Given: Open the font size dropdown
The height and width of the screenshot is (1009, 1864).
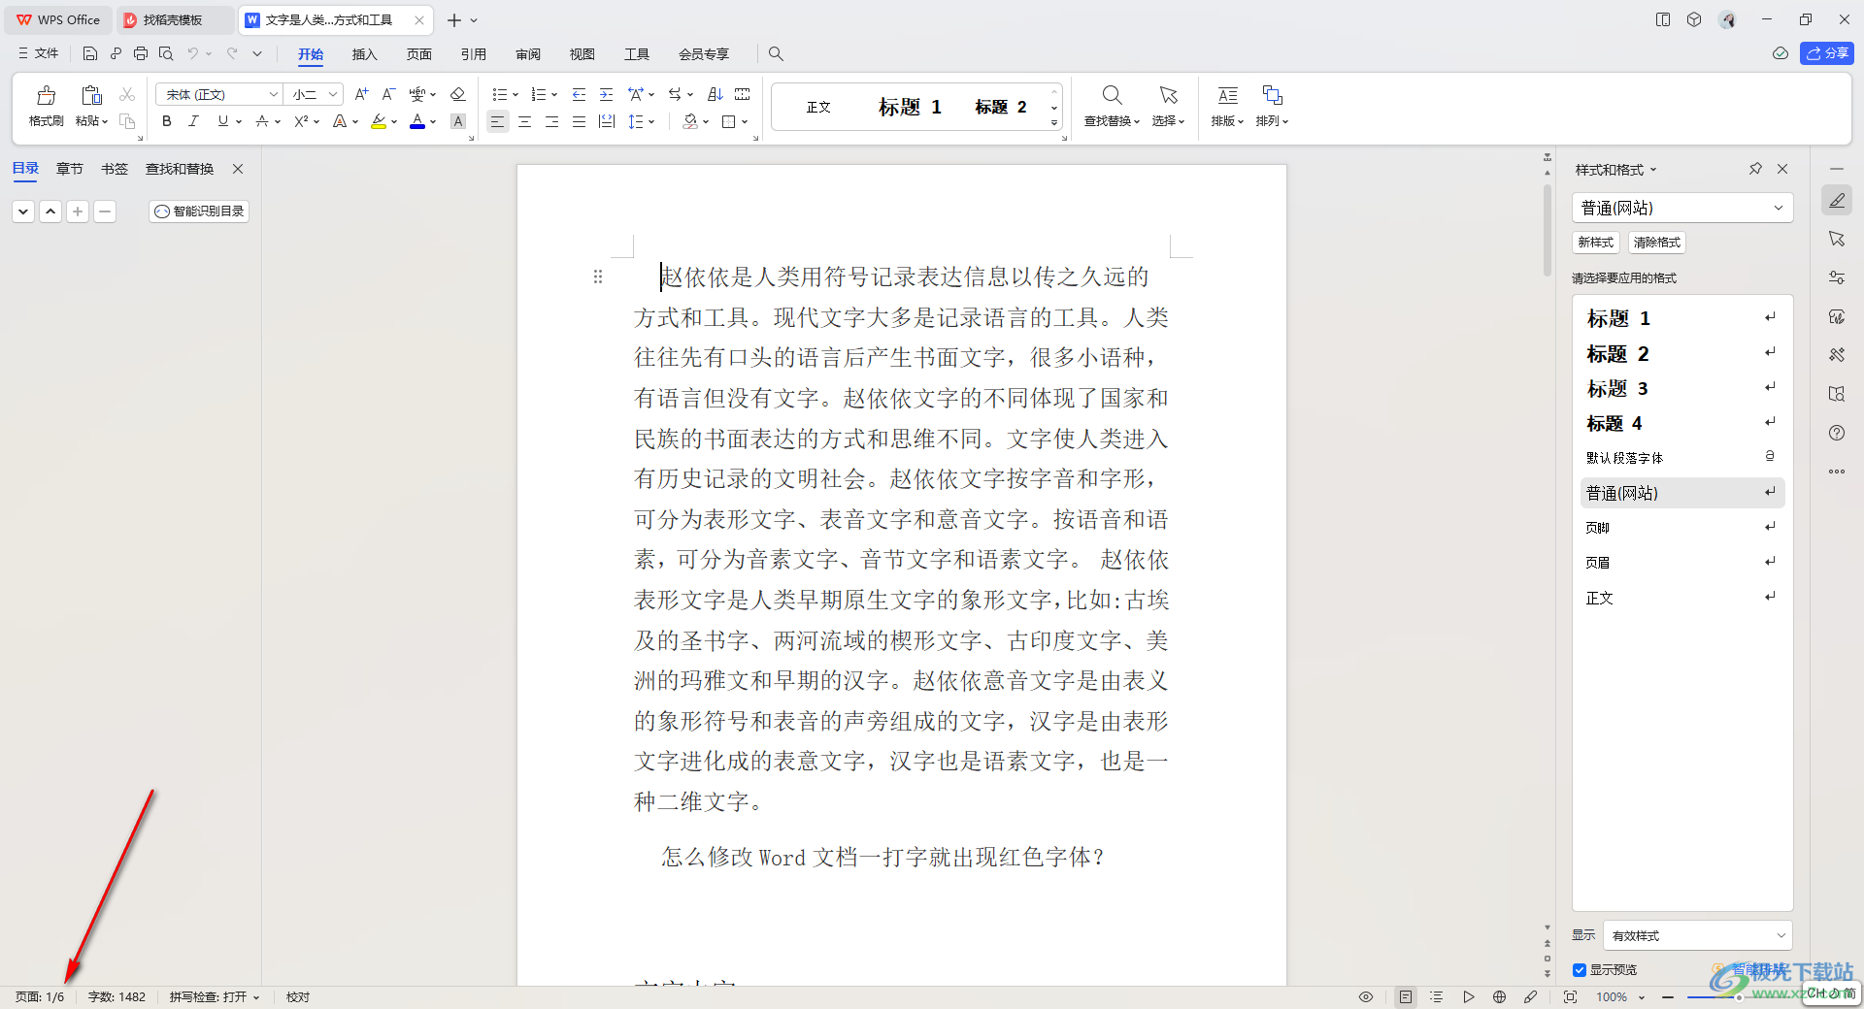Looking at the screenshot, I should point(333,94).
